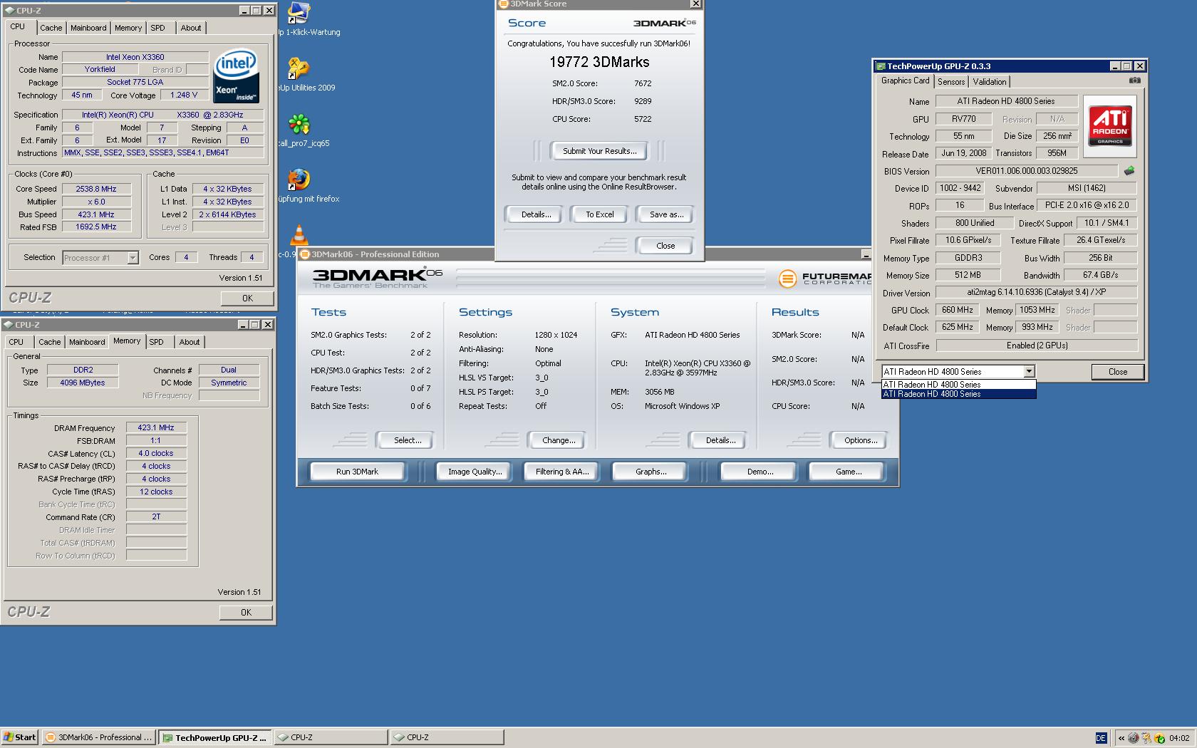
Task: Open the Mainboard tab in the CPU-Z Processor window
Action: point(88,28)
